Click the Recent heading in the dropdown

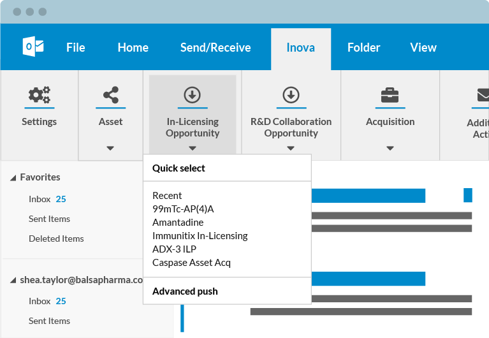(x=167, y=195)
